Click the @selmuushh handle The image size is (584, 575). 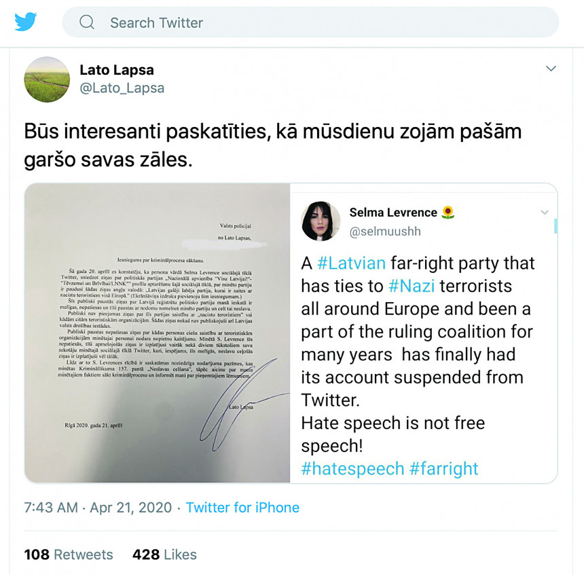[385, 231]
